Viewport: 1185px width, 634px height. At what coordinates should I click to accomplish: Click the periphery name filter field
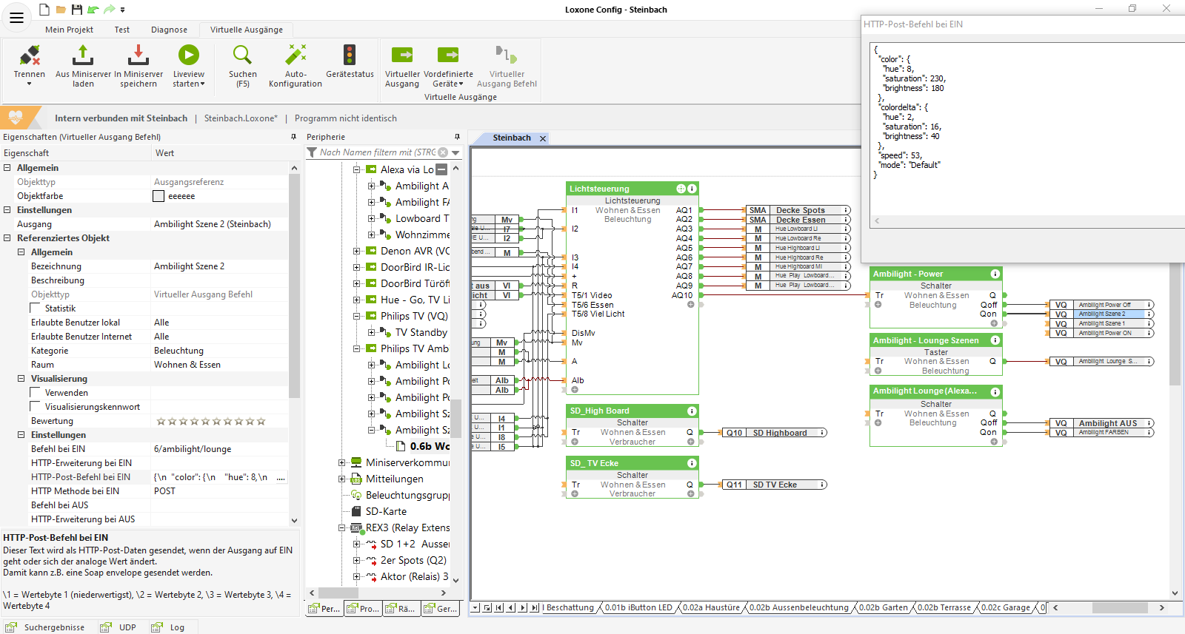tap(378, 152)
